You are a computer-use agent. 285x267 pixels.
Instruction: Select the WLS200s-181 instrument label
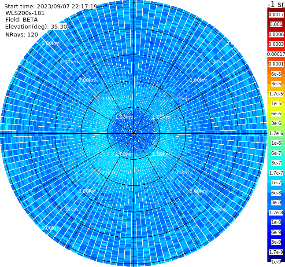[x=25, y=13]
